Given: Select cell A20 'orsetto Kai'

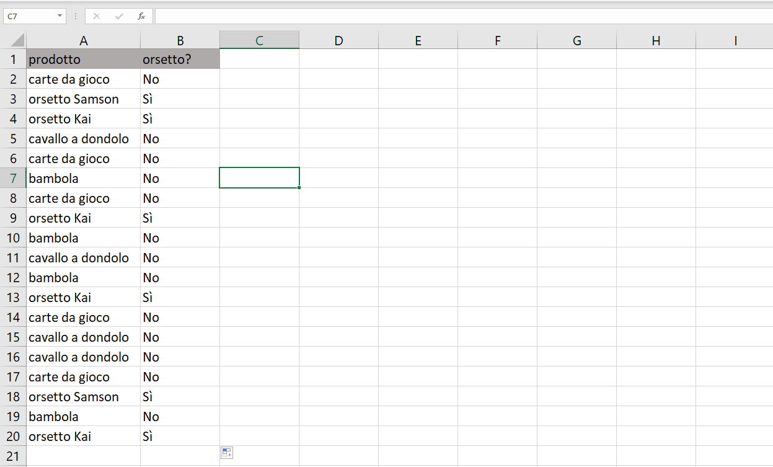Looking at the screenshot, I should click(x=83, y=436).
